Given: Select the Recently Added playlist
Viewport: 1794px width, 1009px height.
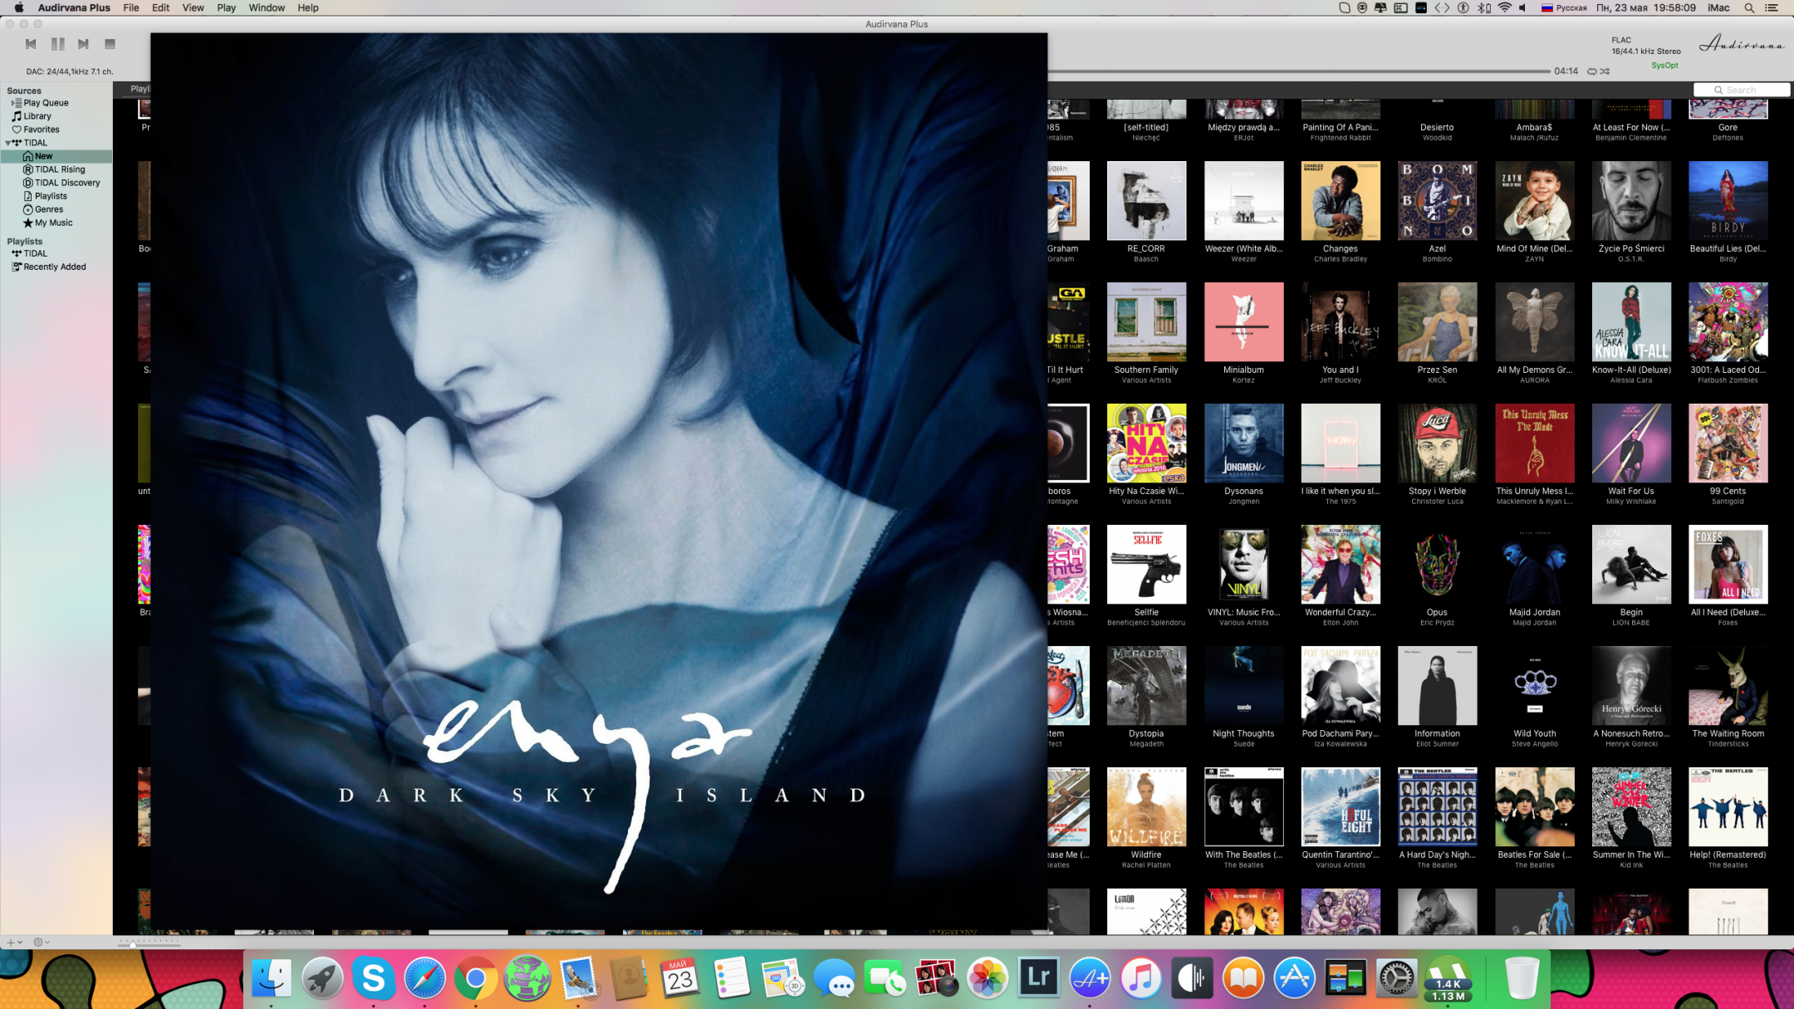Looking at the screenshot, I should pos(54,267).
